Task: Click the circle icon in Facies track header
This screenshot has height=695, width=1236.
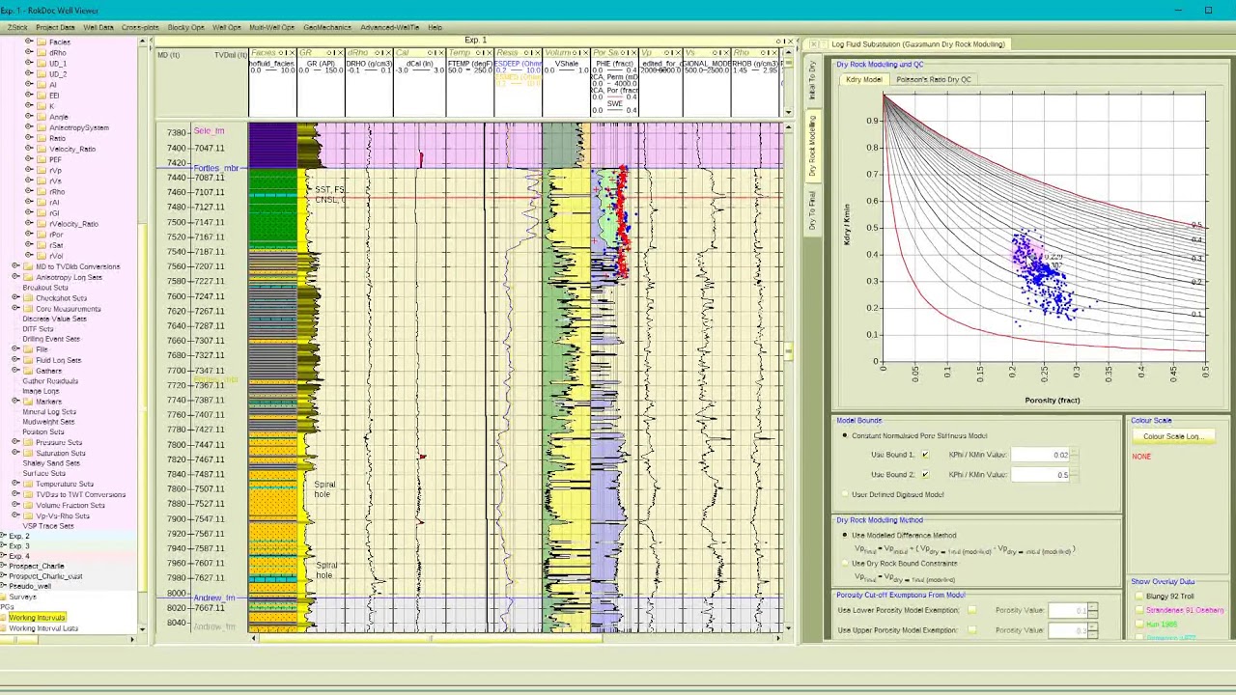Action: click(281, 52)
